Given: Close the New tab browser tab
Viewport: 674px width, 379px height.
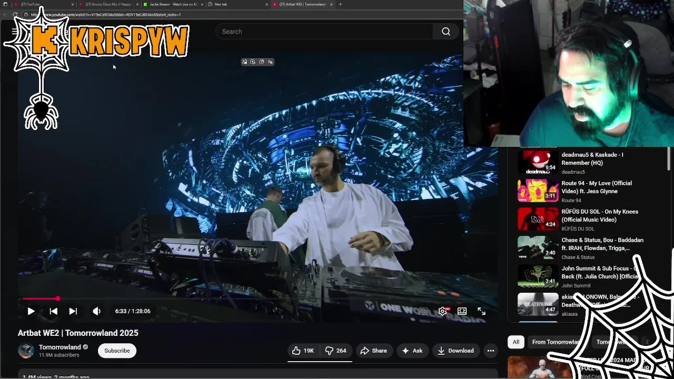Looking at the screenshot, I should pos(266,4).
